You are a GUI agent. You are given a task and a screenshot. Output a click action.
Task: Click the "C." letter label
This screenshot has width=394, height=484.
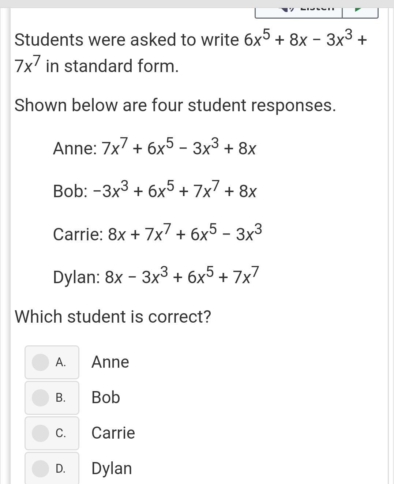tap(61, 433)
